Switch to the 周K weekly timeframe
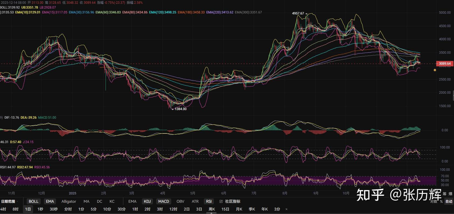Image resolution: width=454 pixels, height=214 pixels. pos(212,209)
